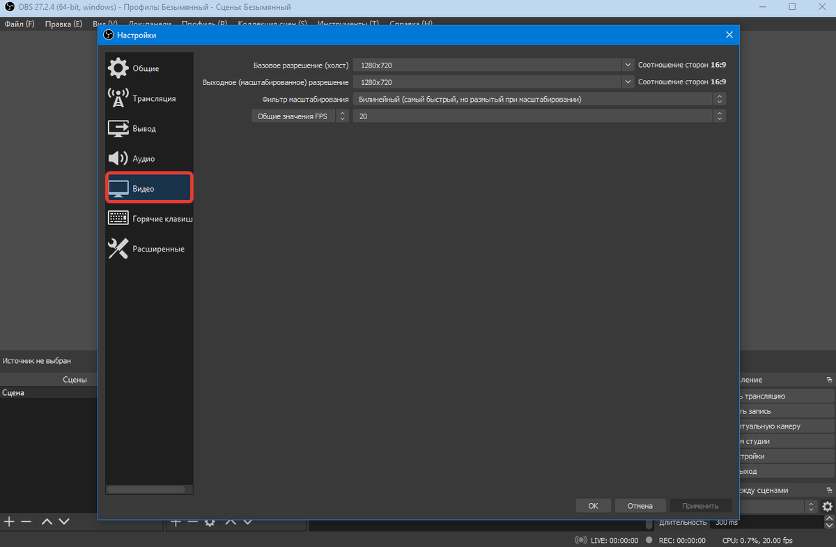Adjust the Длительность spinner arrows
The image size is (836, 547).
point(828,522)
